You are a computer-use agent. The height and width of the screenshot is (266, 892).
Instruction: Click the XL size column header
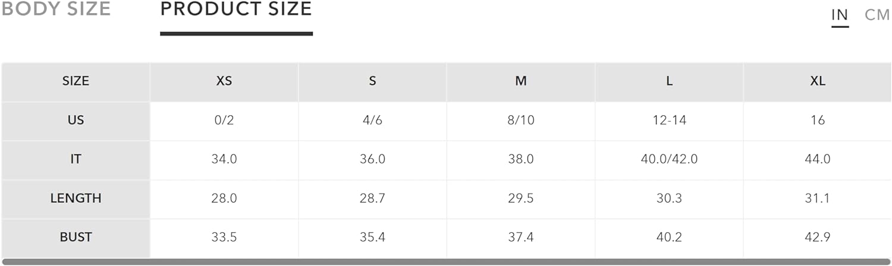pos(818,81)
